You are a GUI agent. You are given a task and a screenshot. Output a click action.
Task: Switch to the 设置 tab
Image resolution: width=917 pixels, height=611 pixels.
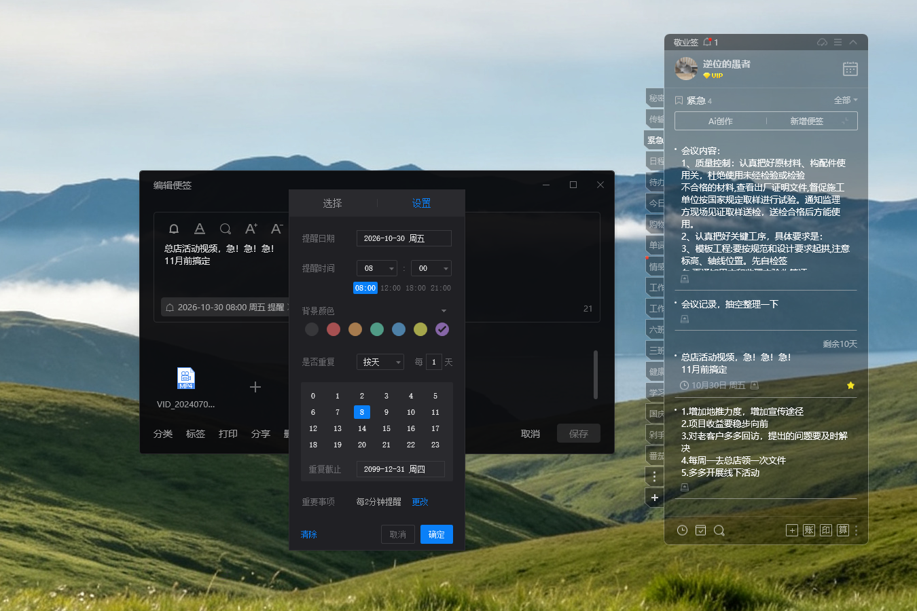pos(421,203)
